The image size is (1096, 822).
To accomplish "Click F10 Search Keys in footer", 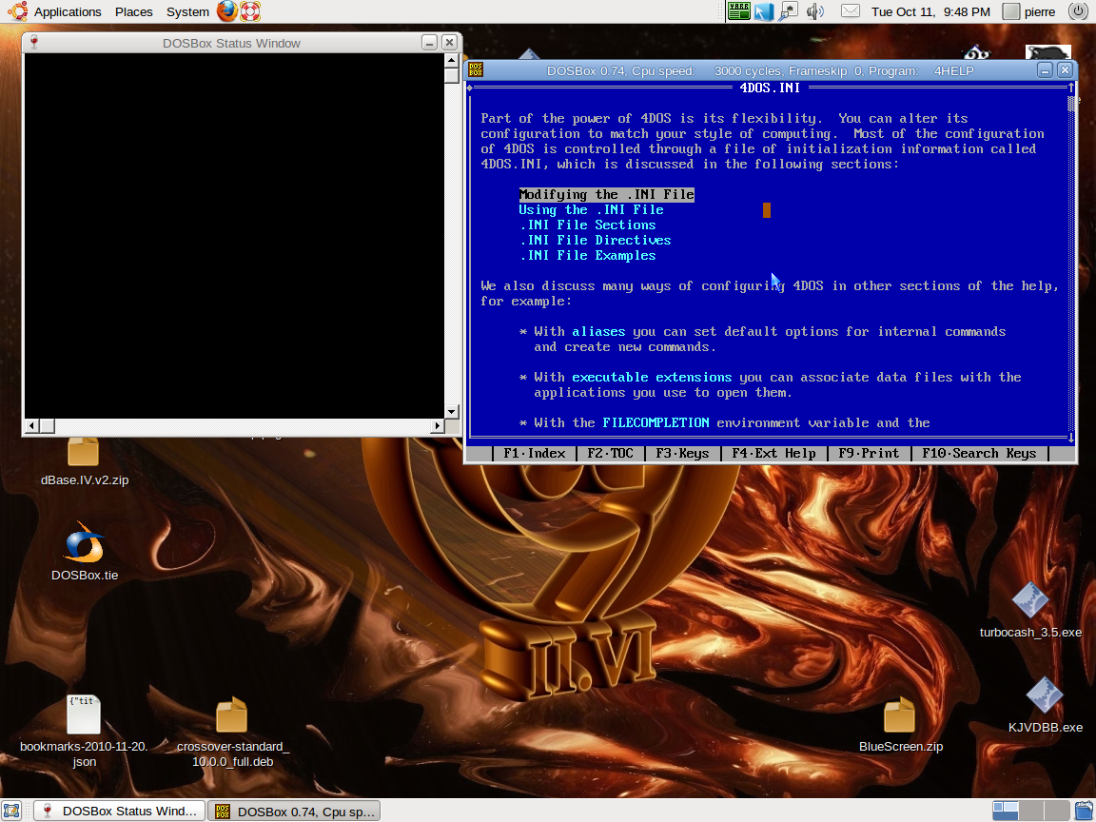I will [979, 454].
